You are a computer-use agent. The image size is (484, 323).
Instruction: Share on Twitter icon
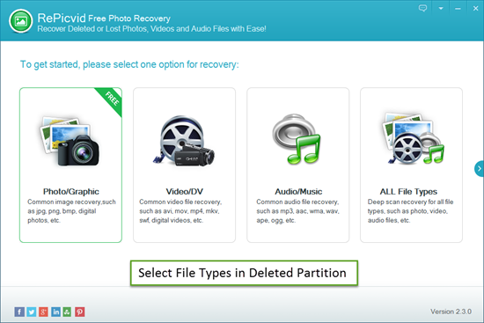pyautogui.click(x=31, y=312)
